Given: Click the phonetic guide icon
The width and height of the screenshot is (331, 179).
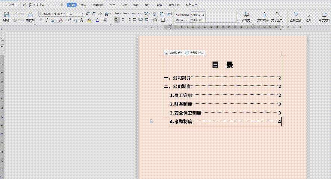Looking at the screenshot, I should (106, 14).
